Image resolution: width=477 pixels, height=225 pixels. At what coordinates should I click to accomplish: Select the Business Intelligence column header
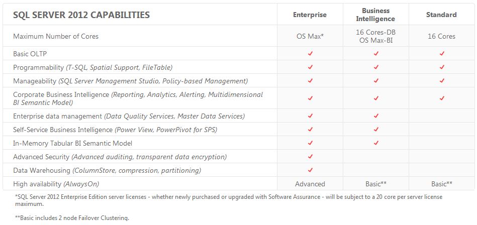pos(376,15)
